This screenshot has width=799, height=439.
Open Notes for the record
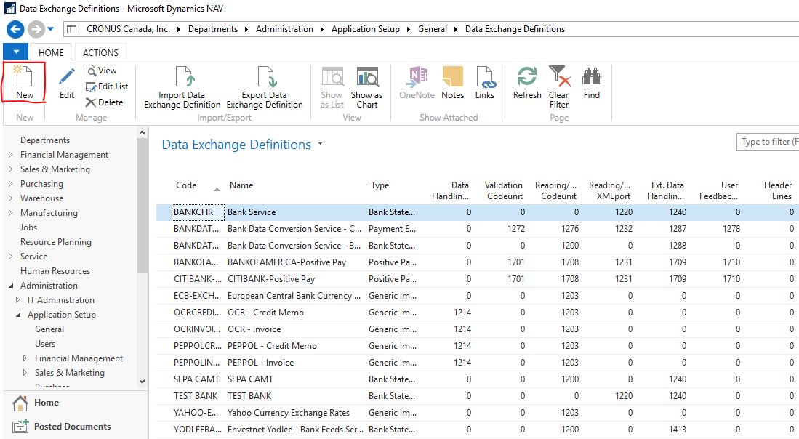(452, 83)
